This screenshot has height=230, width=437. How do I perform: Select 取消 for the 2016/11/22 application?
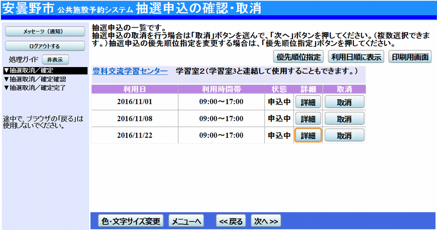[x=344, y=135]
